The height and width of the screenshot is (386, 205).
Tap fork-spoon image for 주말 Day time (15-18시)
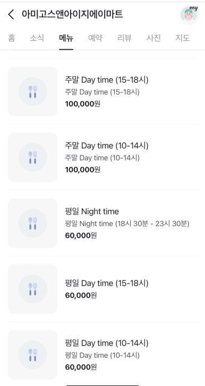click(33, 92)
